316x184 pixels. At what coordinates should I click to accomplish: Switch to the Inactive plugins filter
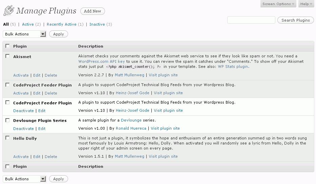[97, 24]
